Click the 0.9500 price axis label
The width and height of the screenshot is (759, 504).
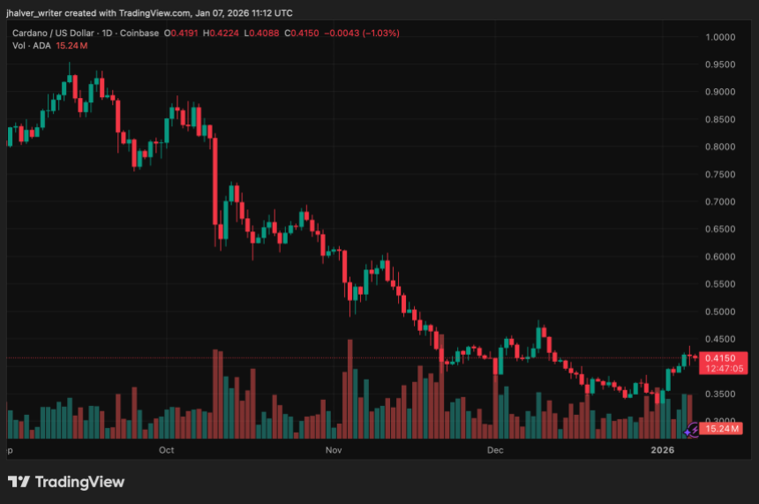(720, 64)
